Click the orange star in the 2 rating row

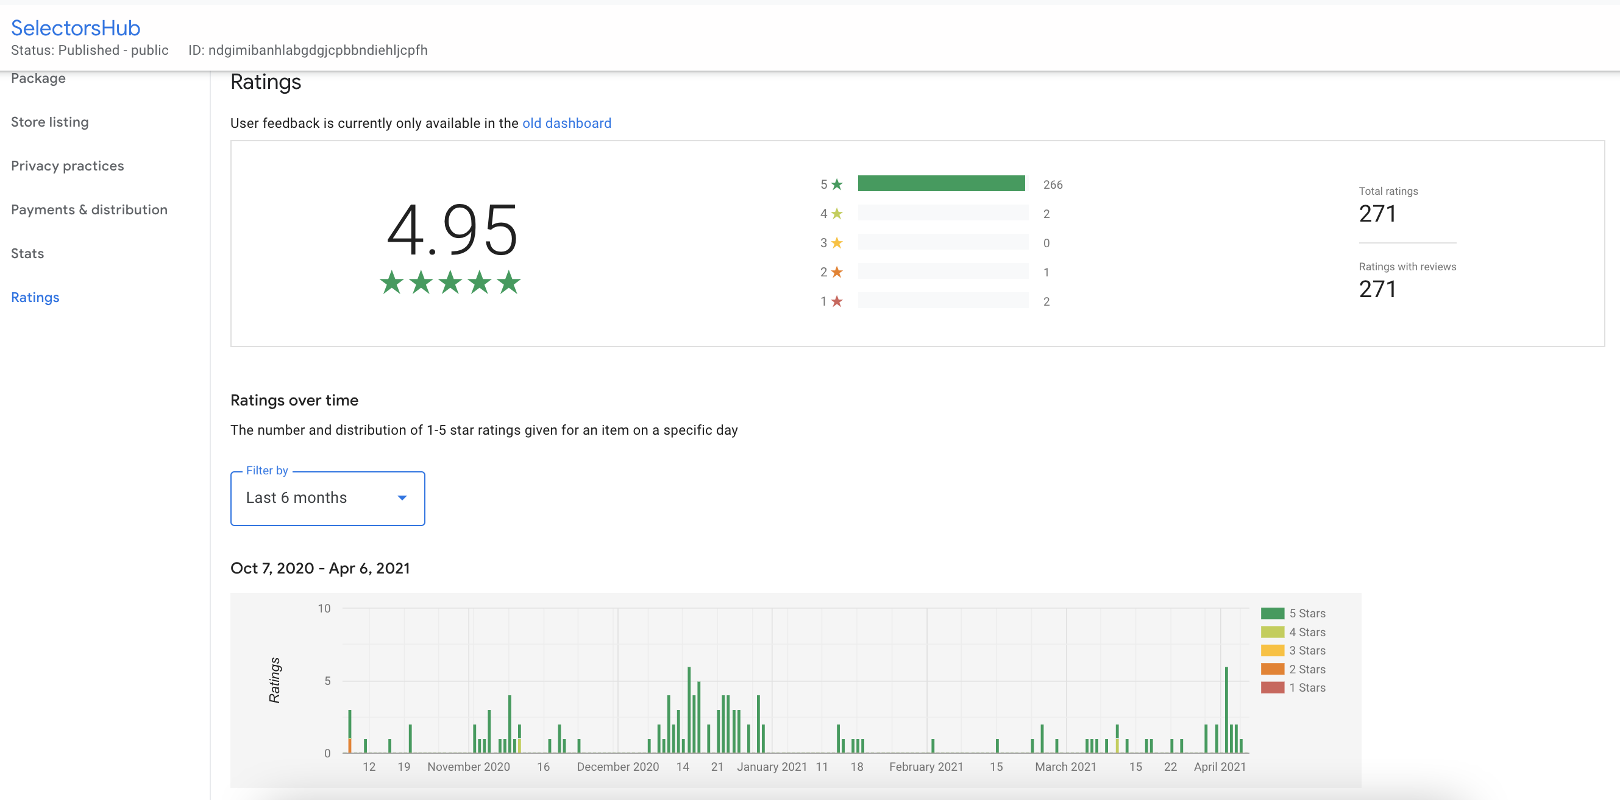(836, 272)
